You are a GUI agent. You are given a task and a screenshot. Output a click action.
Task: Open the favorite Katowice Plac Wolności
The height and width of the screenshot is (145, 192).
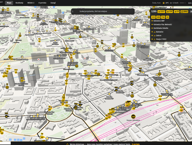(162, 25)
